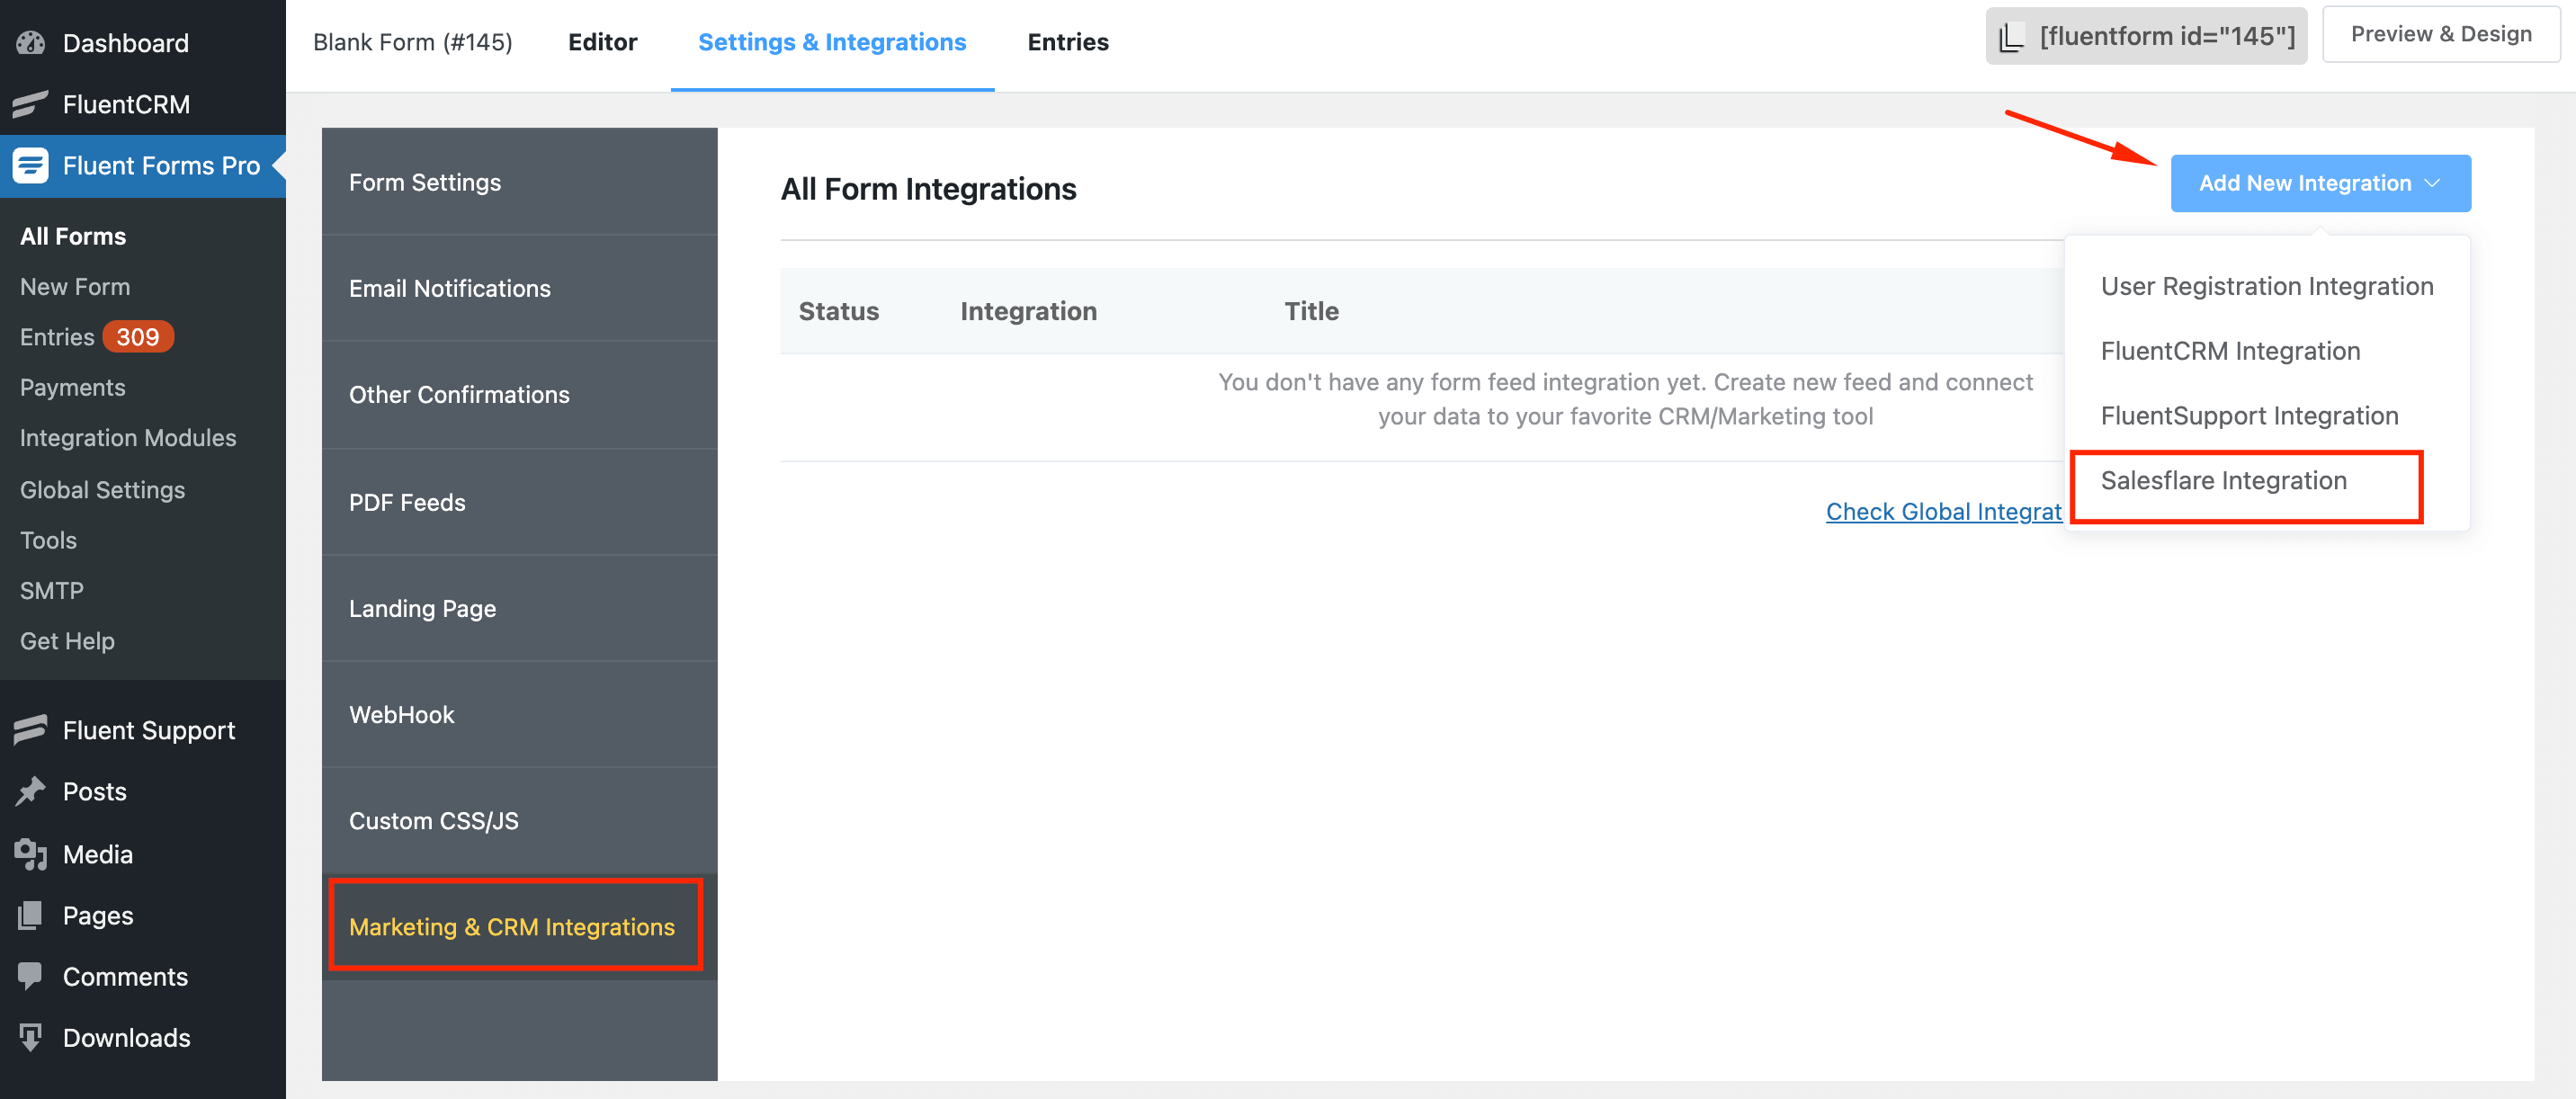2576x1099 pixels.
Task: Click the Title column header
Action: (x=1311, y=311)
